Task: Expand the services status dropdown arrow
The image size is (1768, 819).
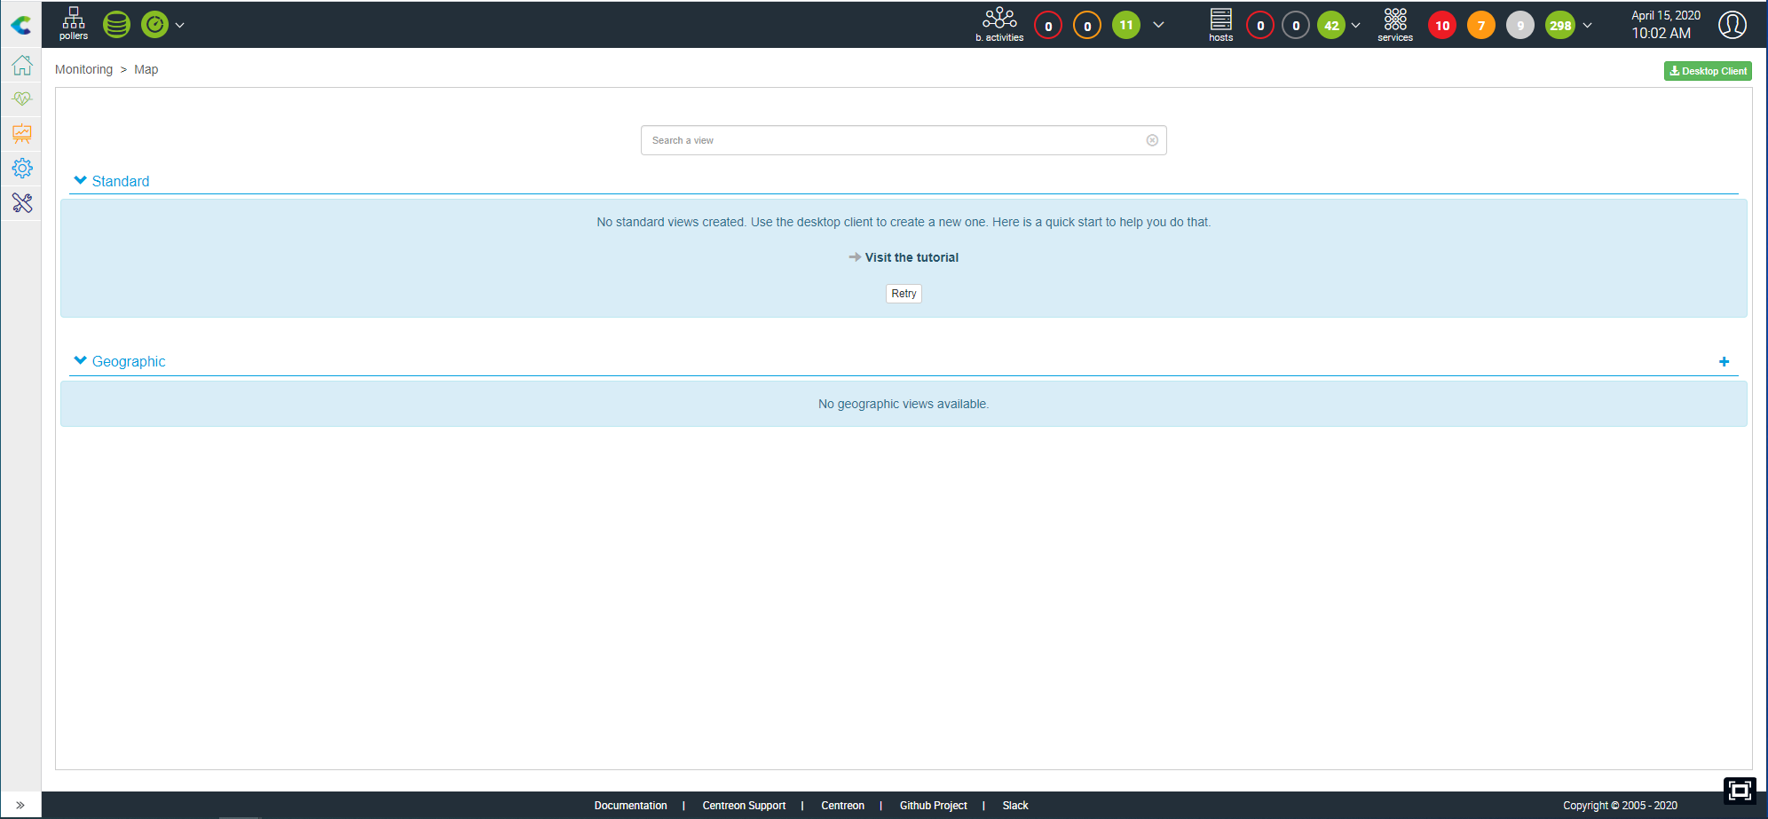Action: click(1587, 26)
